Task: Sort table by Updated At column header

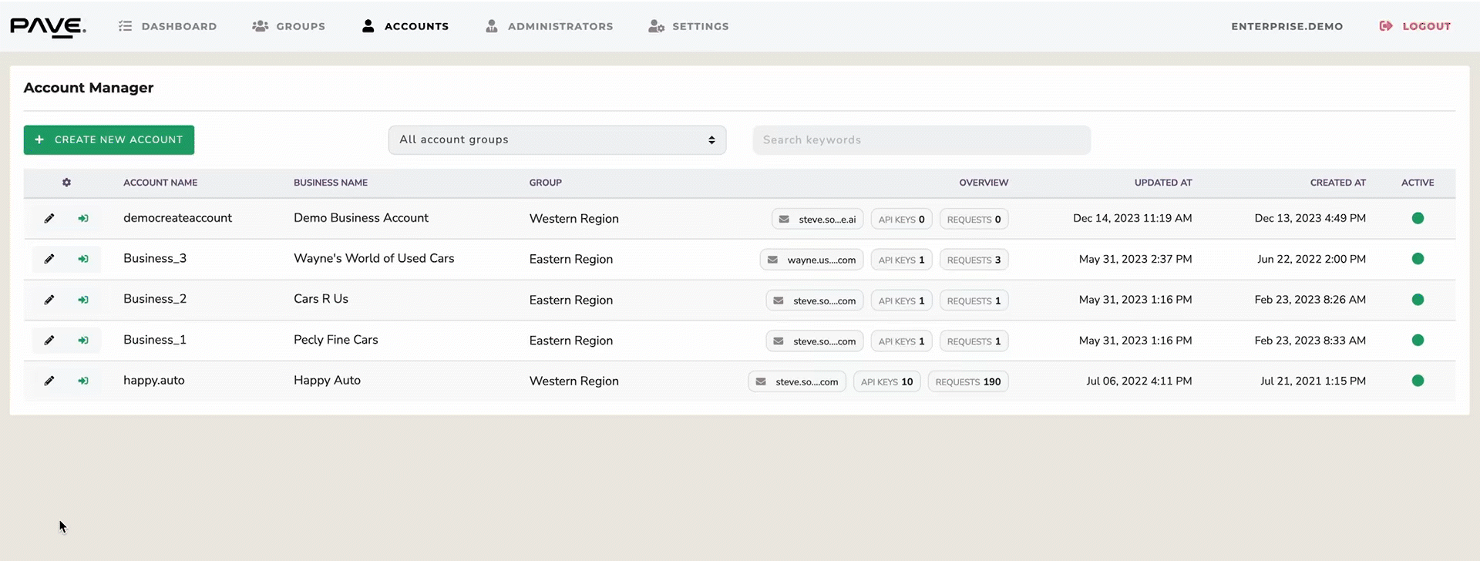Action: pos(1162,183)
